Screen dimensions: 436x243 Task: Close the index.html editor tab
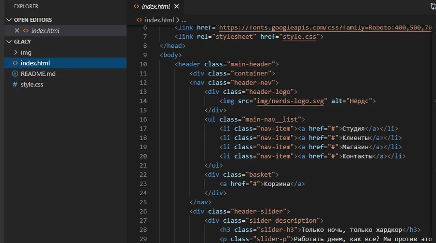pos(176,6)
